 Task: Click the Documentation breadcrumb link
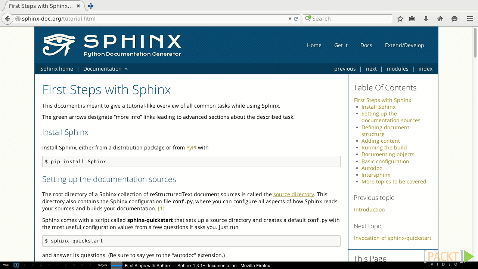pyautogui.click(x=102, y=69)
